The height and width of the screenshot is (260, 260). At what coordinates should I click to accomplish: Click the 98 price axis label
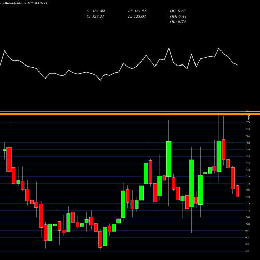point(247,231)
